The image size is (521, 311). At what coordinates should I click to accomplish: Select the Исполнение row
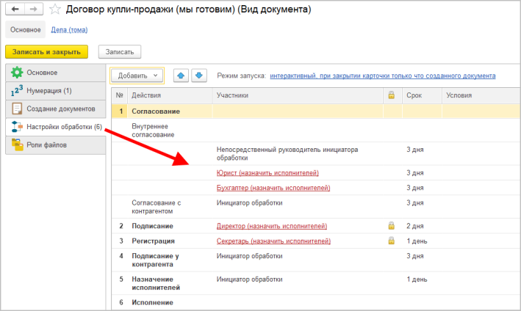tap(316, 302)
